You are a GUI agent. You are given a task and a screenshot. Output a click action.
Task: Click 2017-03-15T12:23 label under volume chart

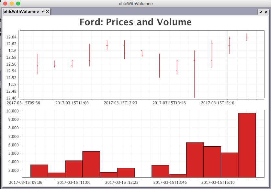point(122,183)
